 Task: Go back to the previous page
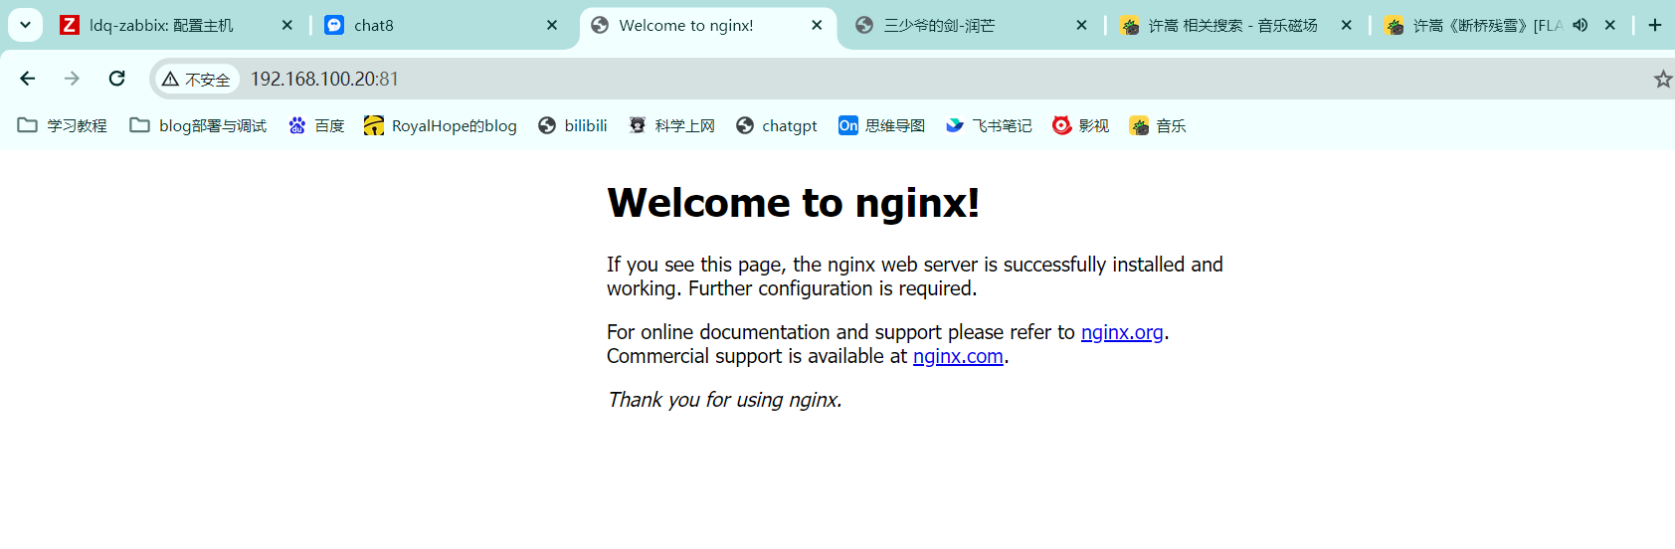28,79
